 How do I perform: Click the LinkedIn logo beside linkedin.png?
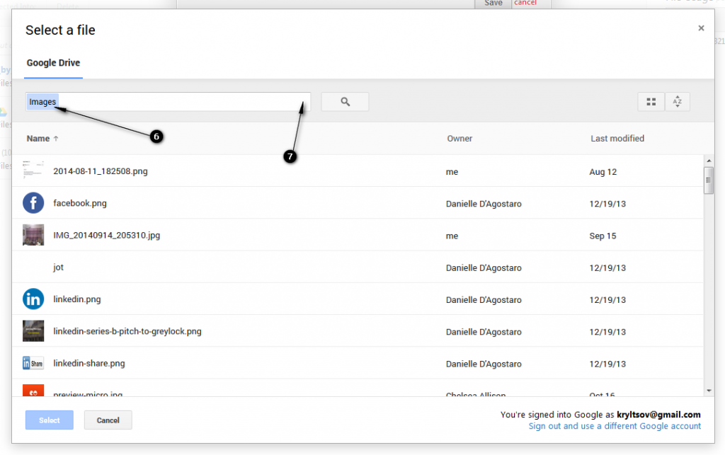pyautogui.click(x=33, y=299)
